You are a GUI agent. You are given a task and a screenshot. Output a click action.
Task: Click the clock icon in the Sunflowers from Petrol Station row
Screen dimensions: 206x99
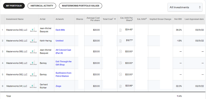pyautogui.click(x=120, y=74)
